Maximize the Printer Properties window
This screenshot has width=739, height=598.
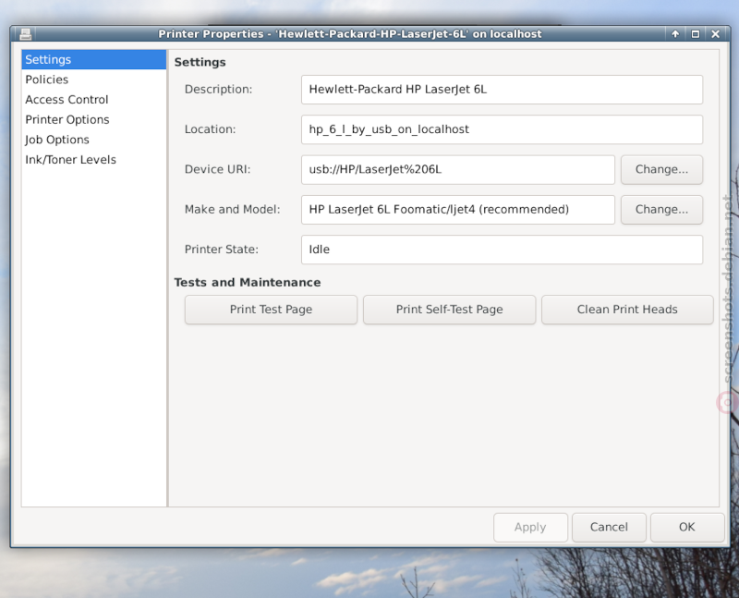tap(696, 34)
